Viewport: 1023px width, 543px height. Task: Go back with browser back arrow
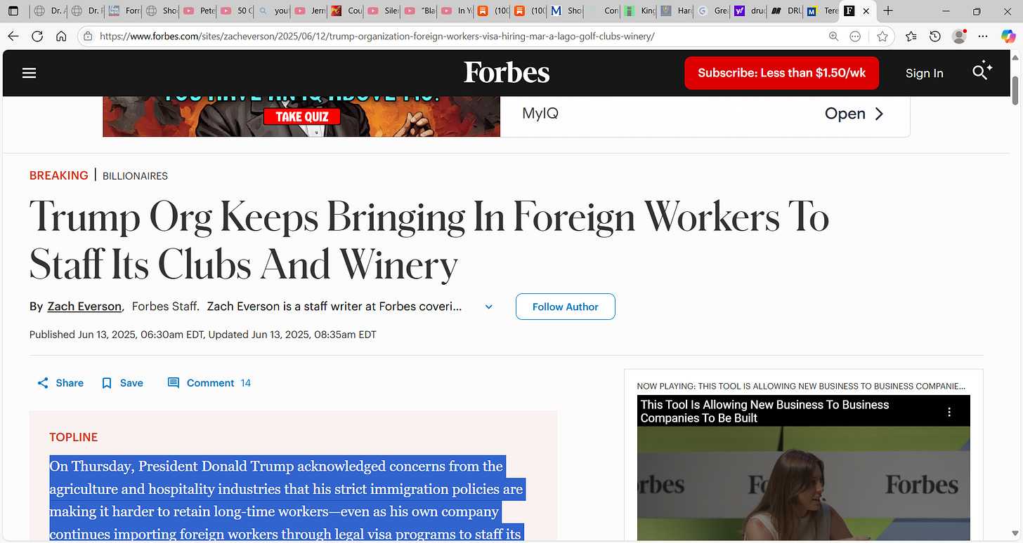pyautogui.click(x=13, y=36)
